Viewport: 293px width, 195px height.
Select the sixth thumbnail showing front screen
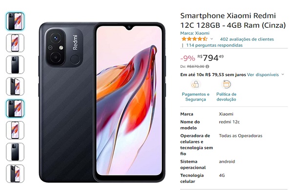15,130
